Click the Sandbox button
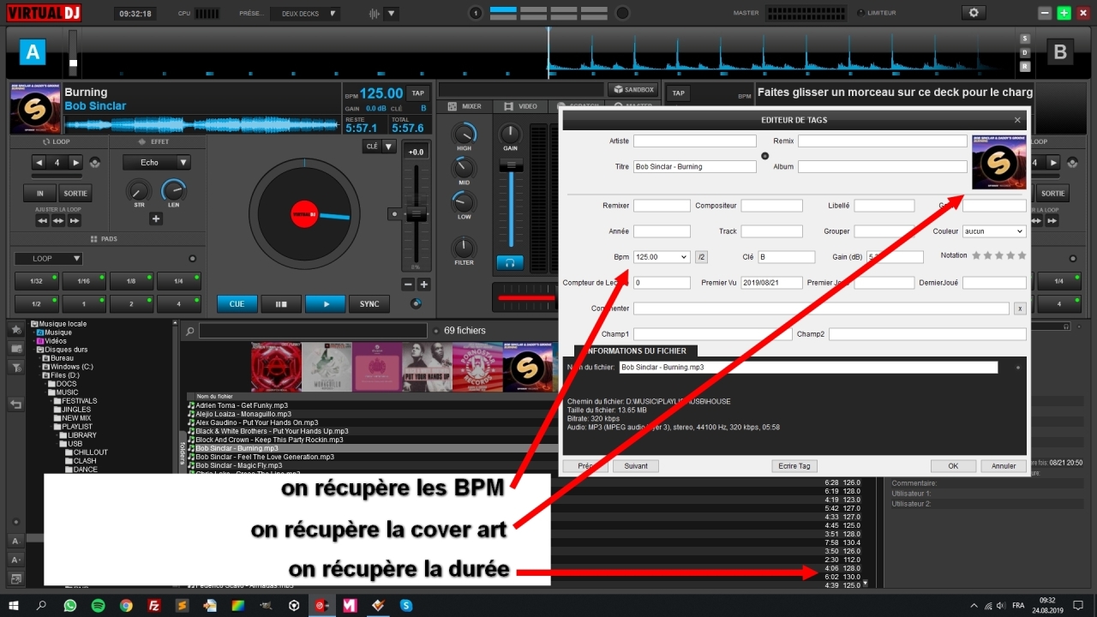The height and width of the screenshot is (617, 1097). click(x=632, y=89)
